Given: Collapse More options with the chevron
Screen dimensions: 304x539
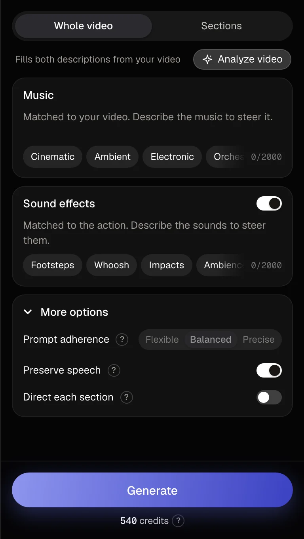Looking at the screenshot, I should 28,312.
